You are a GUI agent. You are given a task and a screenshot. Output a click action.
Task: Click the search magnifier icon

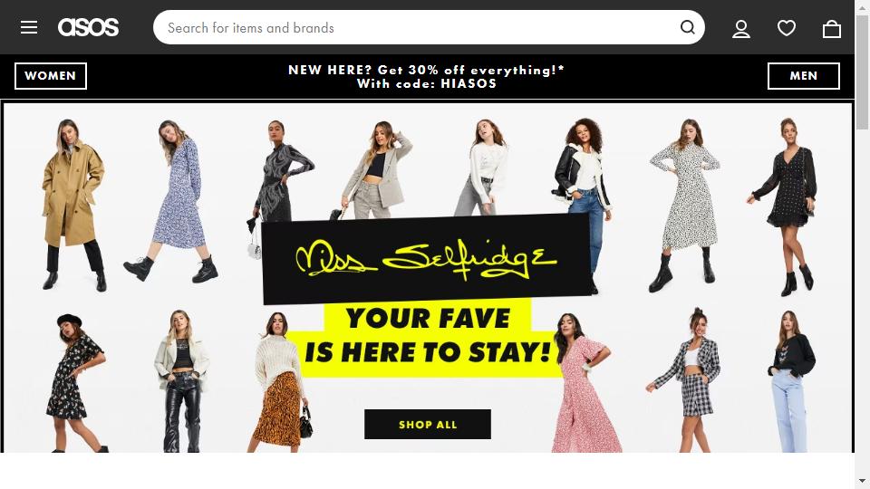[x=688, y=27]
